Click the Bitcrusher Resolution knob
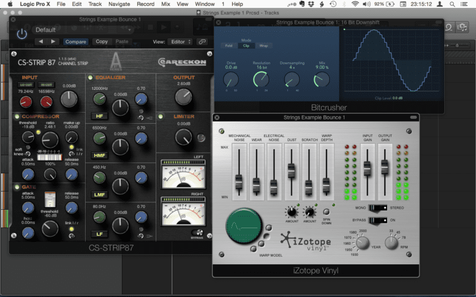This screenshot has height=297, width=476. click(261, 79)
